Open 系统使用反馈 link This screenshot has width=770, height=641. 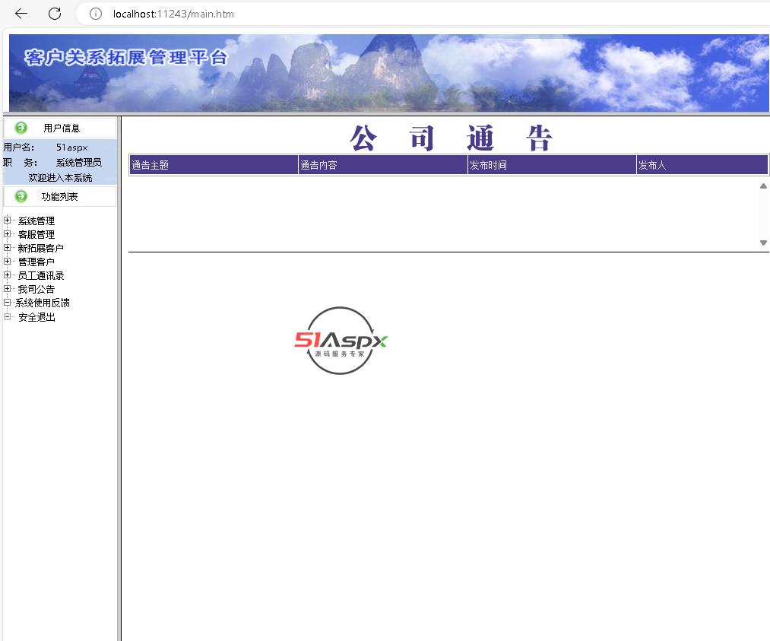[43, 303]
